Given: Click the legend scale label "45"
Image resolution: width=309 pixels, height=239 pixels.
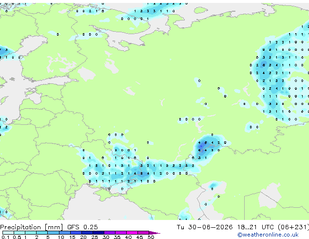Looking at the screenshot, I should (139, 237).
